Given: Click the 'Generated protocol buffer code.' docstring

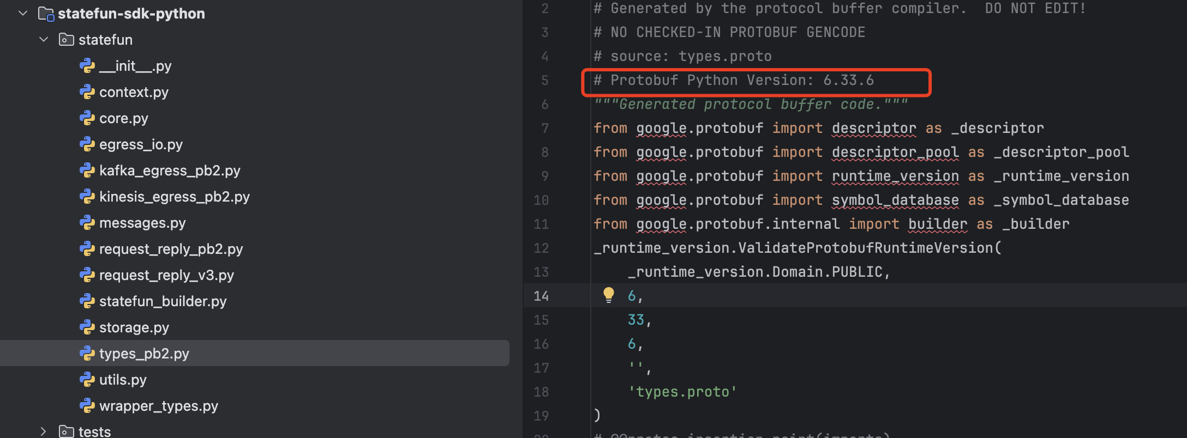Looking at the screenshot, I should 751,104.
